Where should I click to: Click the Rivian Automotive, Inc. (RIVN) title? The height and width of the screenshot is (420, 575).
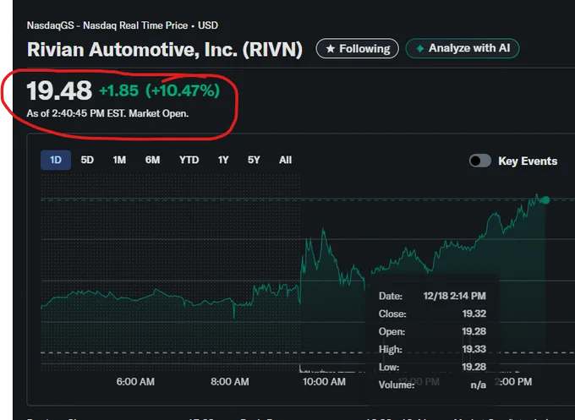tap(165, 50)
